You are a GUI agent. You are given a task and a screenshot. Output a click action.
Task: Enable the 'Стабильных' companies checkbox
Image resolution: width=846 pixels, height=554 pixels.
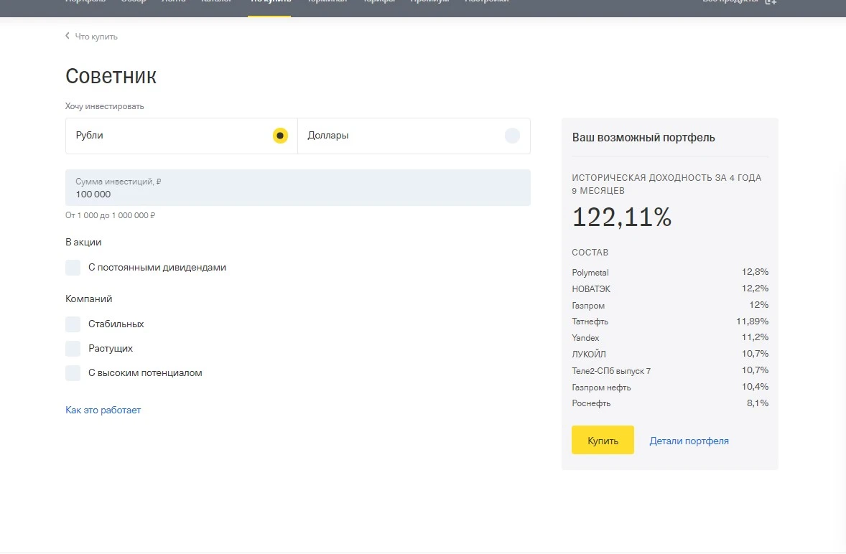click(x=73, y=324)
